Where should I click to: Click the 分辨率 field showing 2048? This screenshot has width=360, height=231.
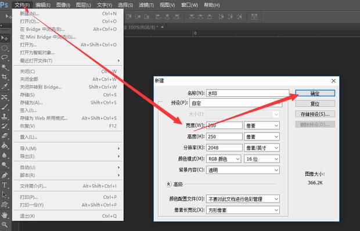(x=224, y=148)
